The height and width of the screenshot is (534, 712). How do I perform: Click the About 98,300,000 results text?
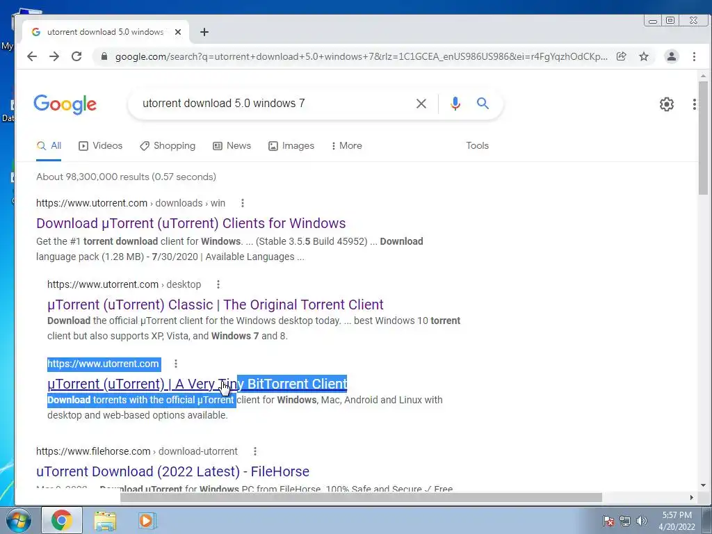coord(126,177)
